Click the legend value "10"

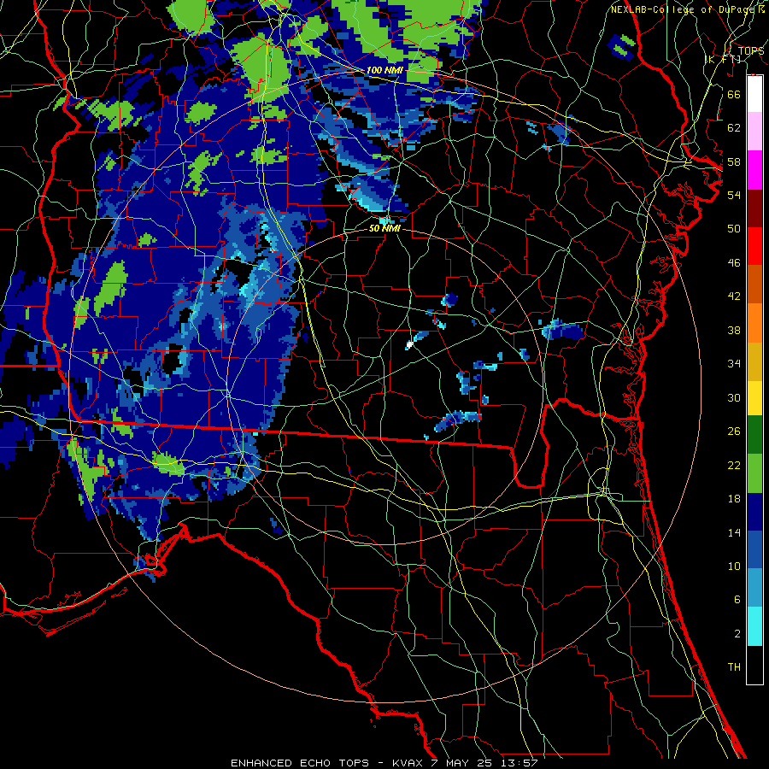734,566
